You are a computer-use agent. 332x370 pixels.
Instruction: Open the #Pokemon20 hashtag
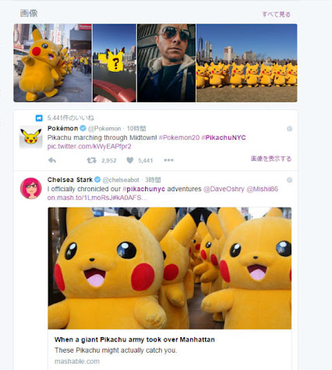(179, 137)
